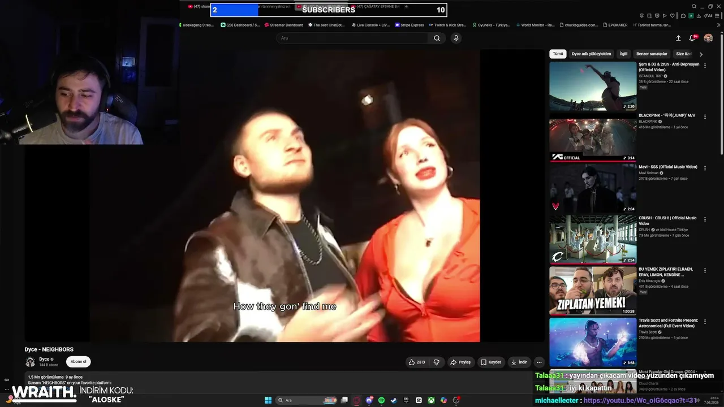Open options menu for BU YEMEK ZIPLATIR video

tap(705, 270)
